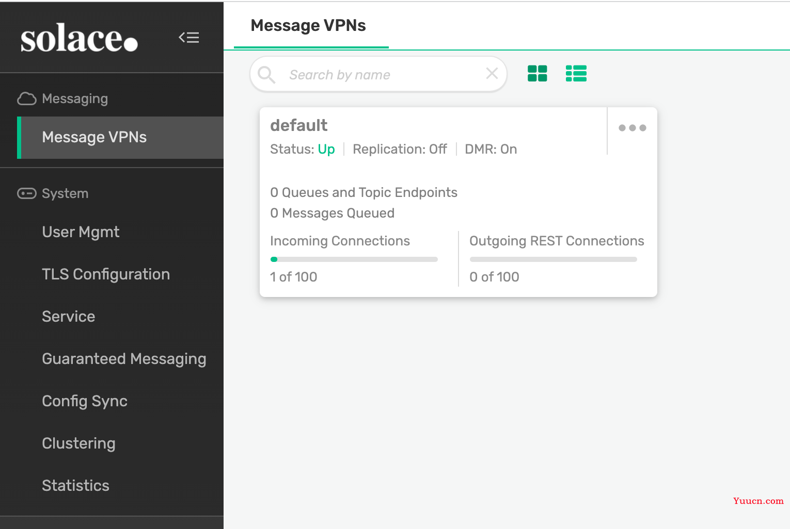Go to Clustering page
790x529 pixels.
78,443
